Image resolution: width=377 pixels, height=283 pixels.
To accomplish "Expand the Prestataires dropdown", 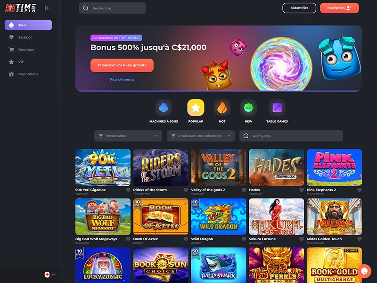I will (128, 136).
